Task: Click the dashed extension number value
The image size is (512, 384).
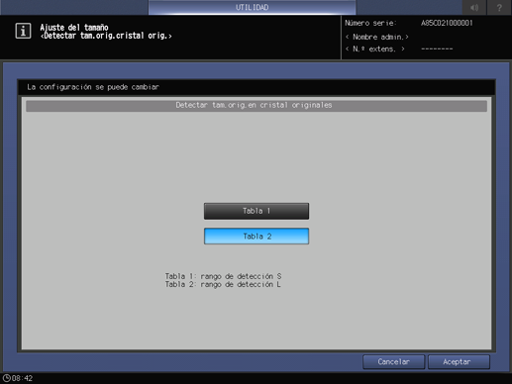Action: pyautogui.click(x=437, y=49)
